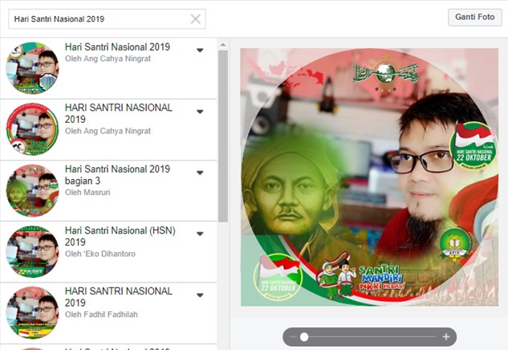The width and height of the screenshot is (508, 350).
Task: Click title 'Hari Santri Nasional 2019 bagian 3'
Action: 117,175
